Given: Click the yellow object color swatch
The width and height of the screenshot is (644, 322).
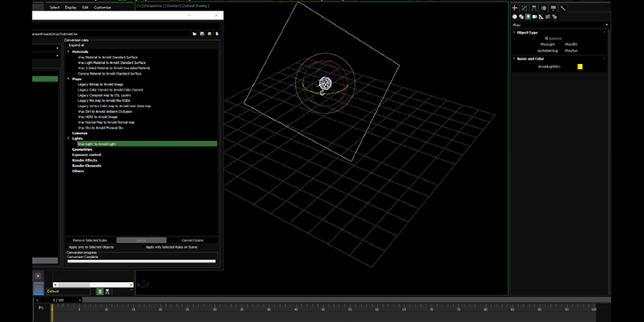Looking at the screenshot, I should 580,67.
